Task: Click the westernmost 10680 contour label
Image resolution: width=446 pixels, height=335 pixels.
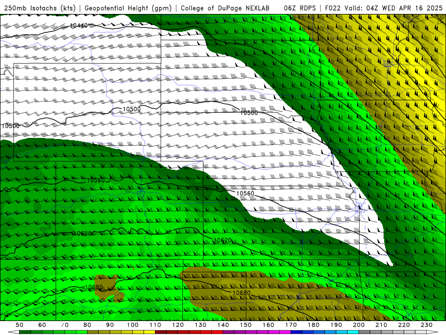Action: click(94, 287)
